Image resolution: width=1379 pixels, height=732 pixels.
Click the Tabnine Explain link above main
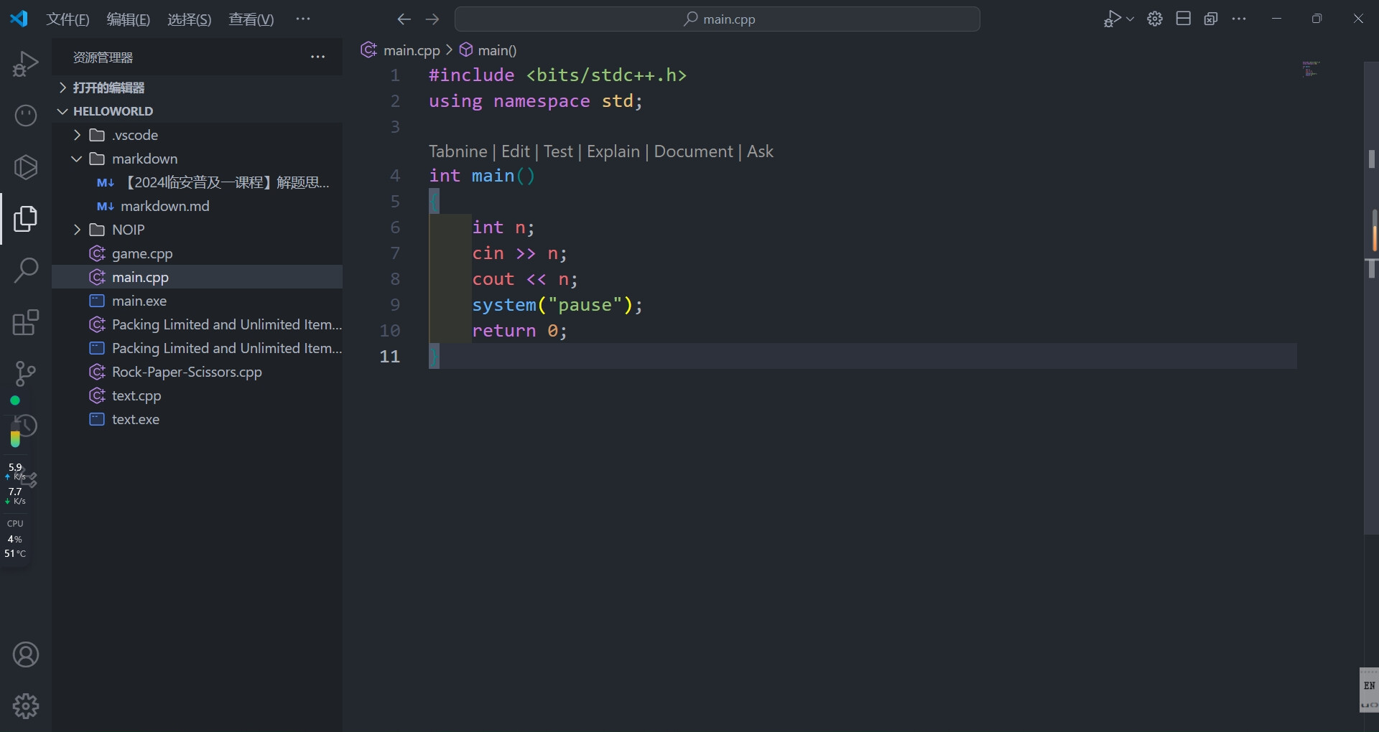point(613,151)
